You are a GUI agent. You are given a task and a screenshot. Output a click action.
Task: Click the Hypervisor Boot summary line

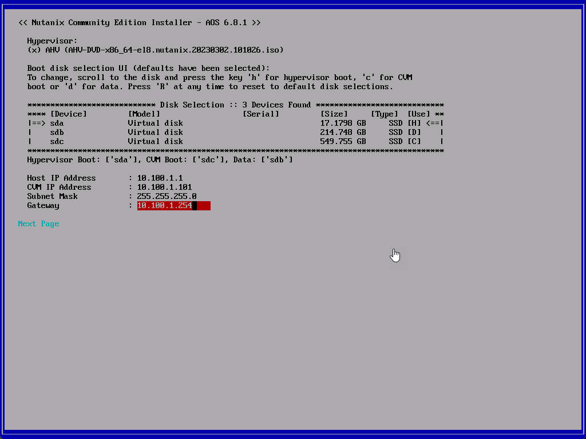click(160, 159)
